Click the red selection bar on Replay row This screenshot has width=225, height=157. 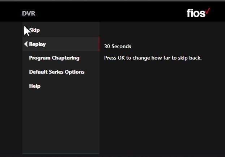tap(99, 44)
